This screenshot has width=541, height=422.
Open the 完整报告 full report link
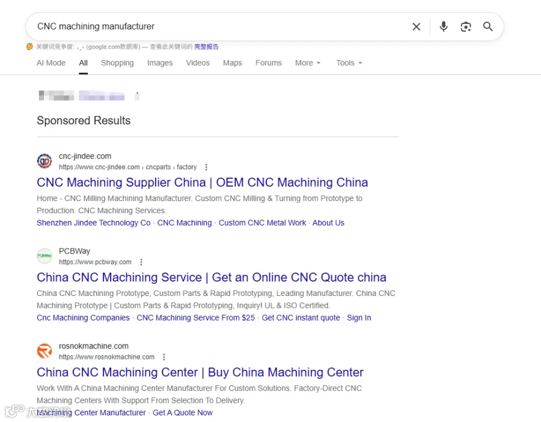[x=206, y=46]
